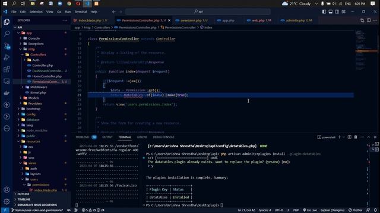Open terminal panel more actions ellipsis

click(x=362, y=137)
